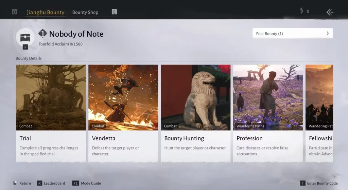Select the Profession bounty thumbnail
Screen dimensions: 348x190
(x=268, y=98)
